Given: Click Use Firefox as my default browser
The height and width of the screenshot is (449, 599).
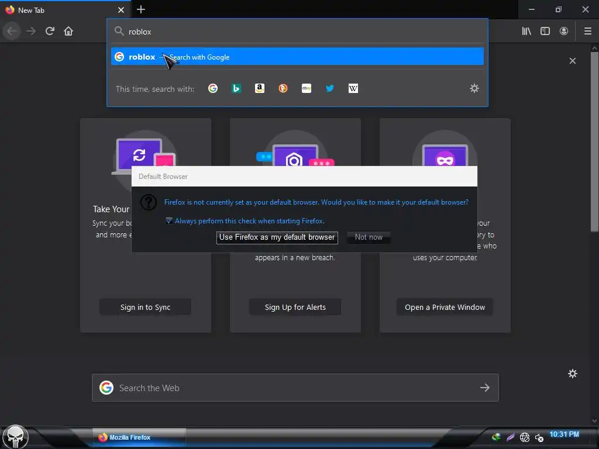Looking at the screenshot, I should tap(277, 237).
